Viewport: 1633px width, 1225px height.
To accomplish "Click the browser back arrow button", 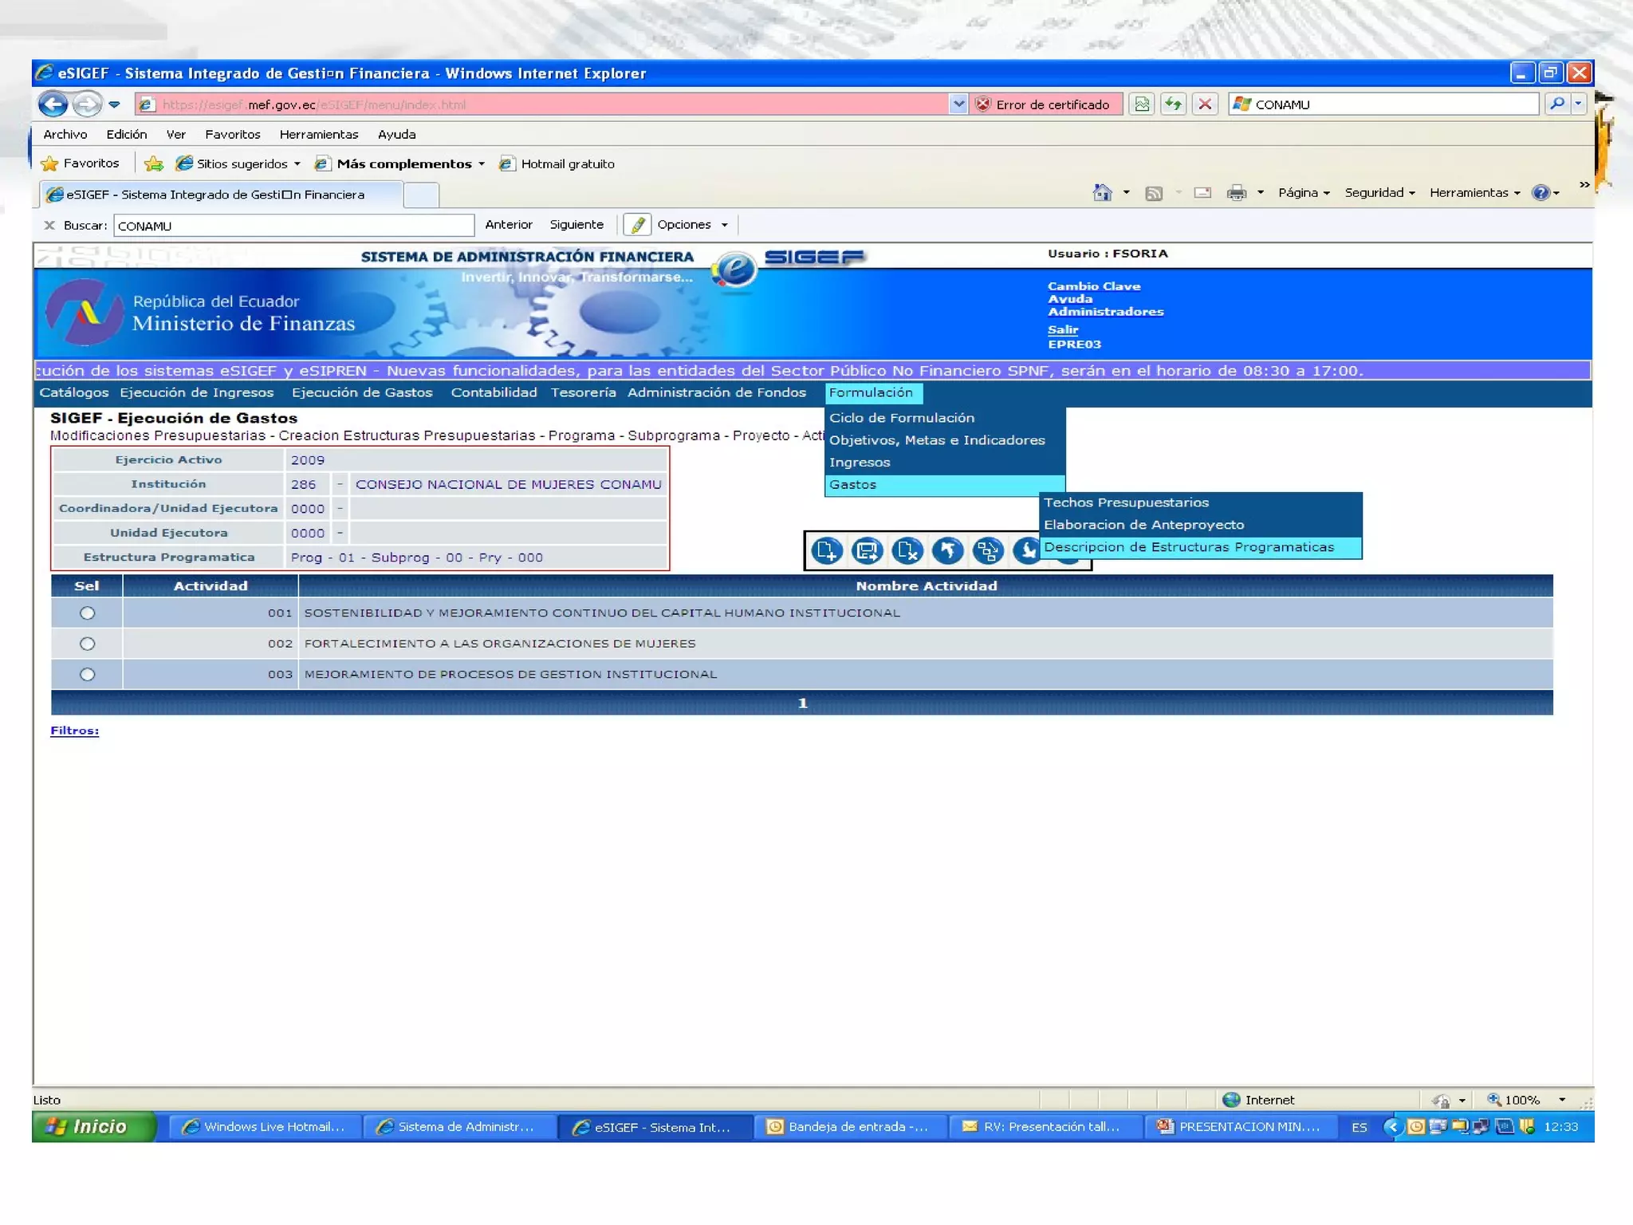I will point(53,104).
